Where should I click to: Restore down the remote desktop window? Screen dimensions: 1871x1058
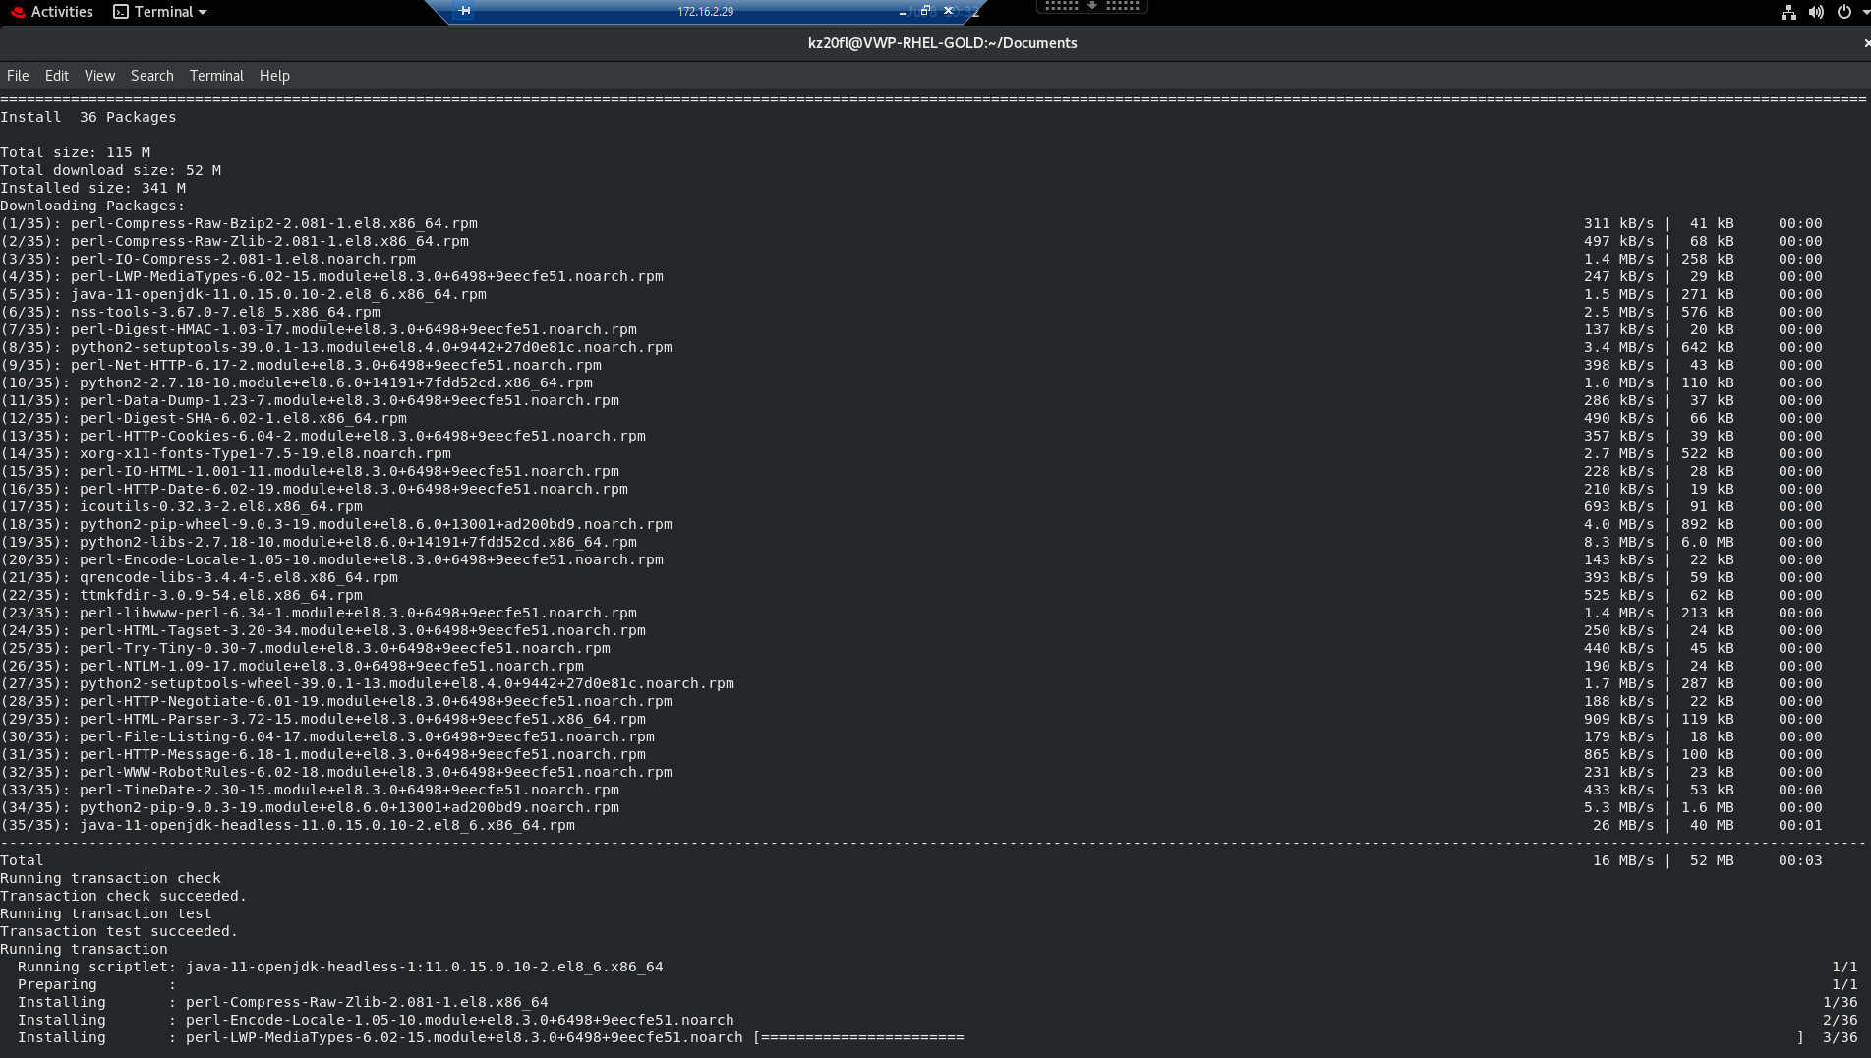coord(925,11)
